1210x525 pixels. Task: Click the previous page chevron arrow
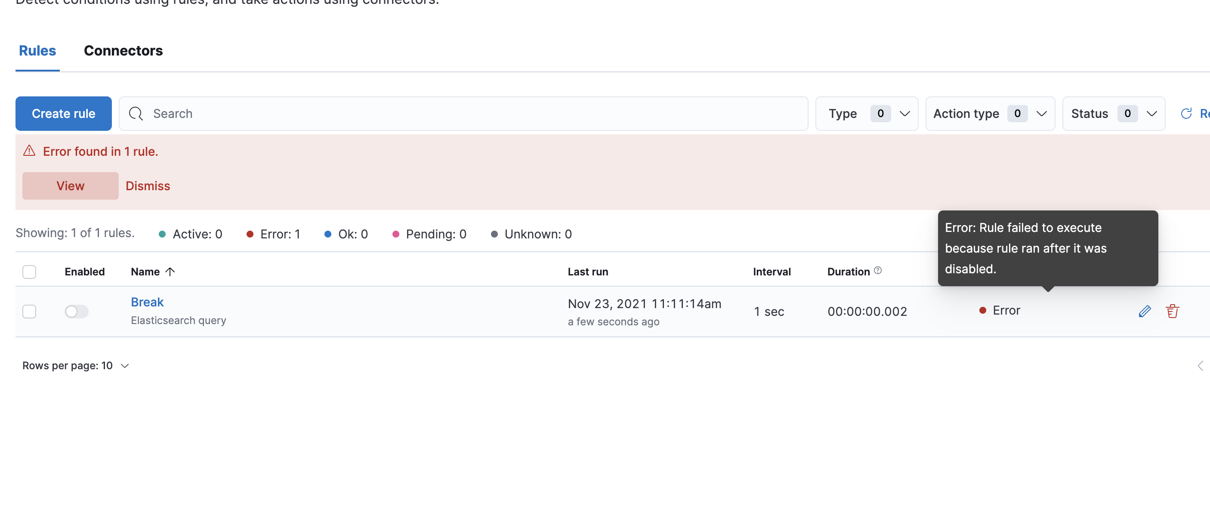click(x=1200, y=366)
